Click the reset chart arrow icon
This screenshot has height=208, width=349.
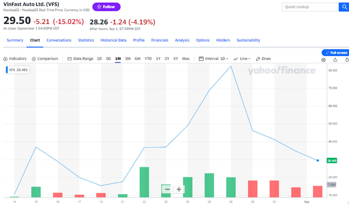[347, 60]
